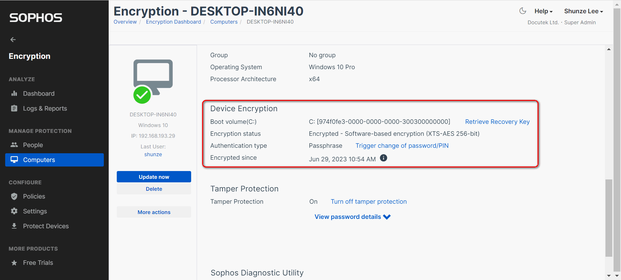621x280 pixels.
Task: Turn off tamper protection
Action: point(368,201)
